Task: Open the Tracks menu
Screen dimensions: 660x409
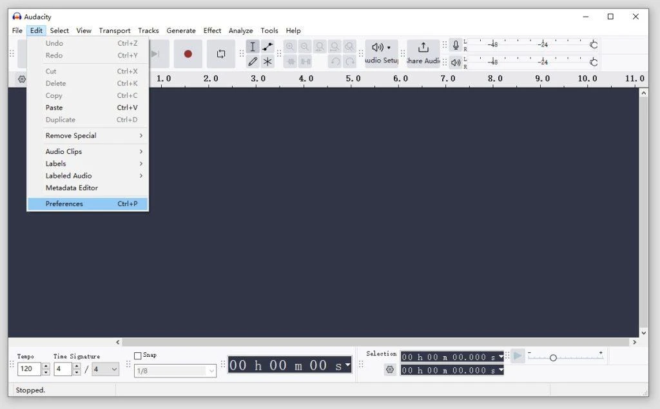Action: 148,30
